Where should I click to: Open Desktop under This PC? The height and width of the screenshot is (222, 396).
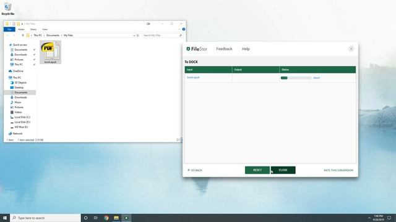click(x=19, y=88)
